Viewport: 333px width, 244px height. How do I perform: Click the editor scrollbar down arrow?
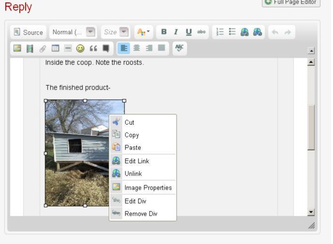(x=311, y=212)
